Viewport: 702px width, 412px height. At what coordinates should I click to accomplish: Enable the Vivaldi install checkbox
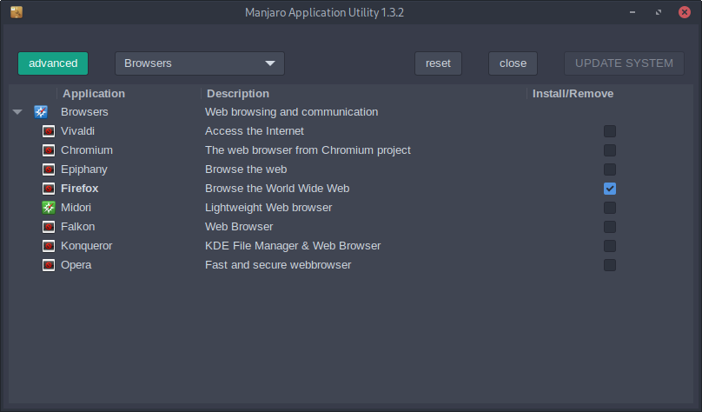pos(609,131)
